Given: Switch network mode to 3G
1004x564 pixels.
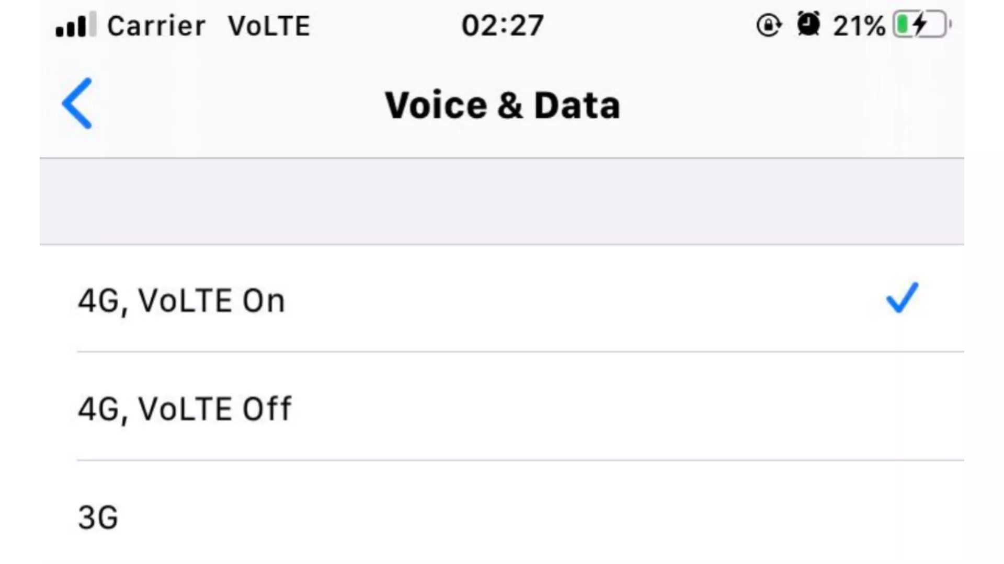Looking at the screenshot, I should [98, 517].
